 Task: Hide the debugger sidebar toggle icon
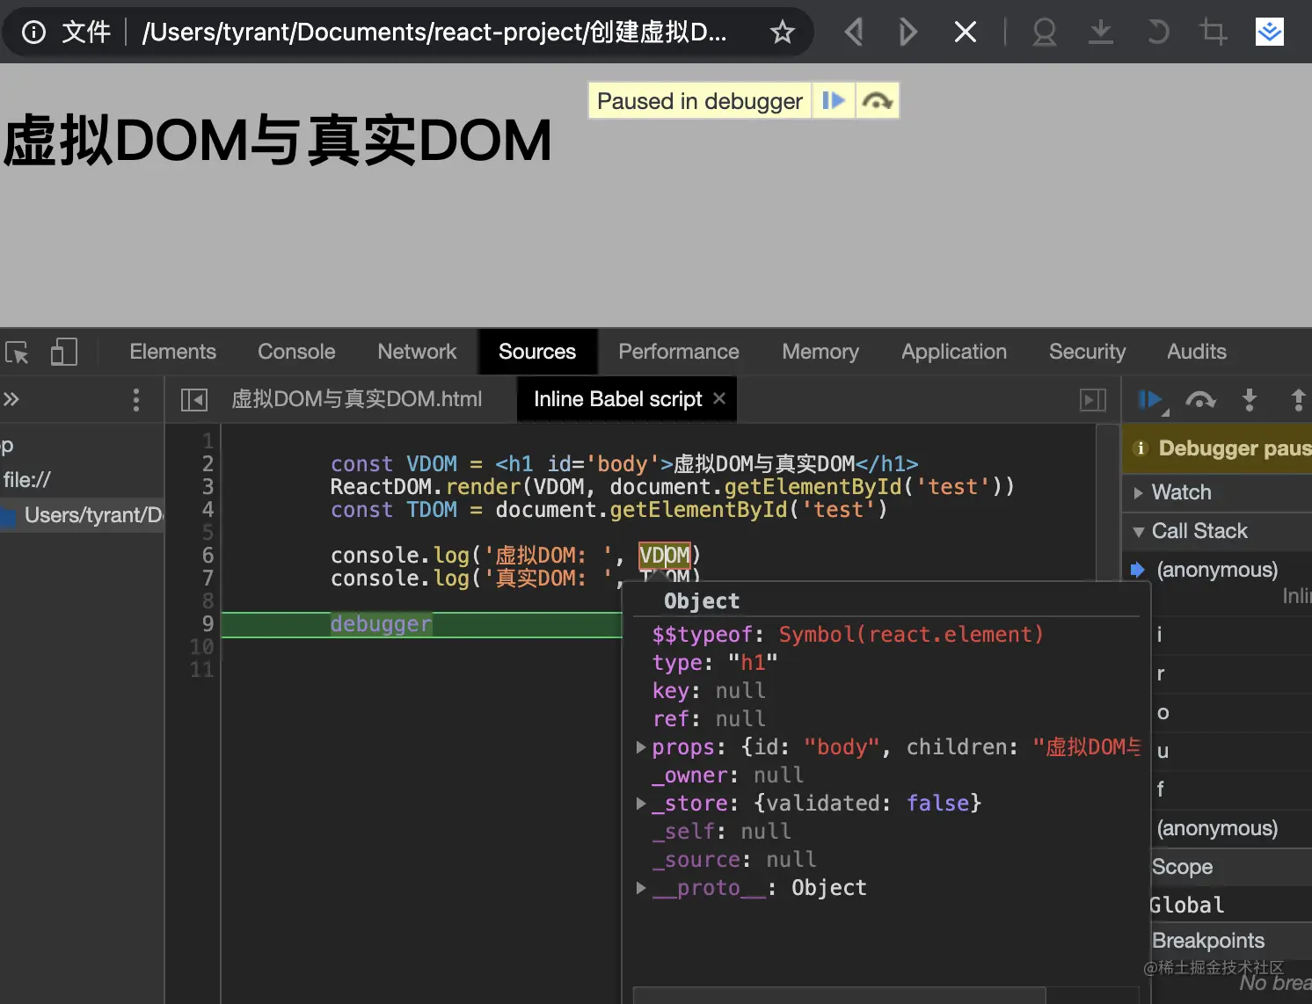click(1093, 400)
